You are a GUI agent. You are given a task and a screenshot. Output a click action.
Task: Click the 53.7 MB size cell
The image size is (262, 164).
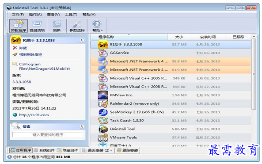[x=179, y=45]
